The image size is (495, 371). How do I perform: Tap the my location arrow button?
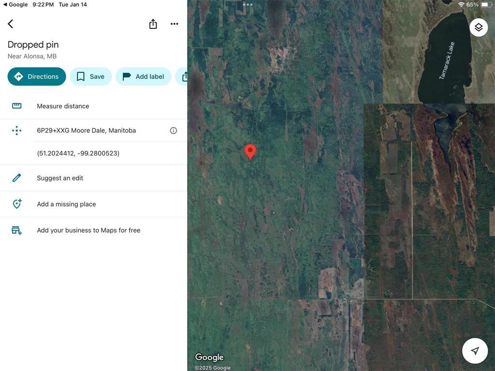[475, 351]
